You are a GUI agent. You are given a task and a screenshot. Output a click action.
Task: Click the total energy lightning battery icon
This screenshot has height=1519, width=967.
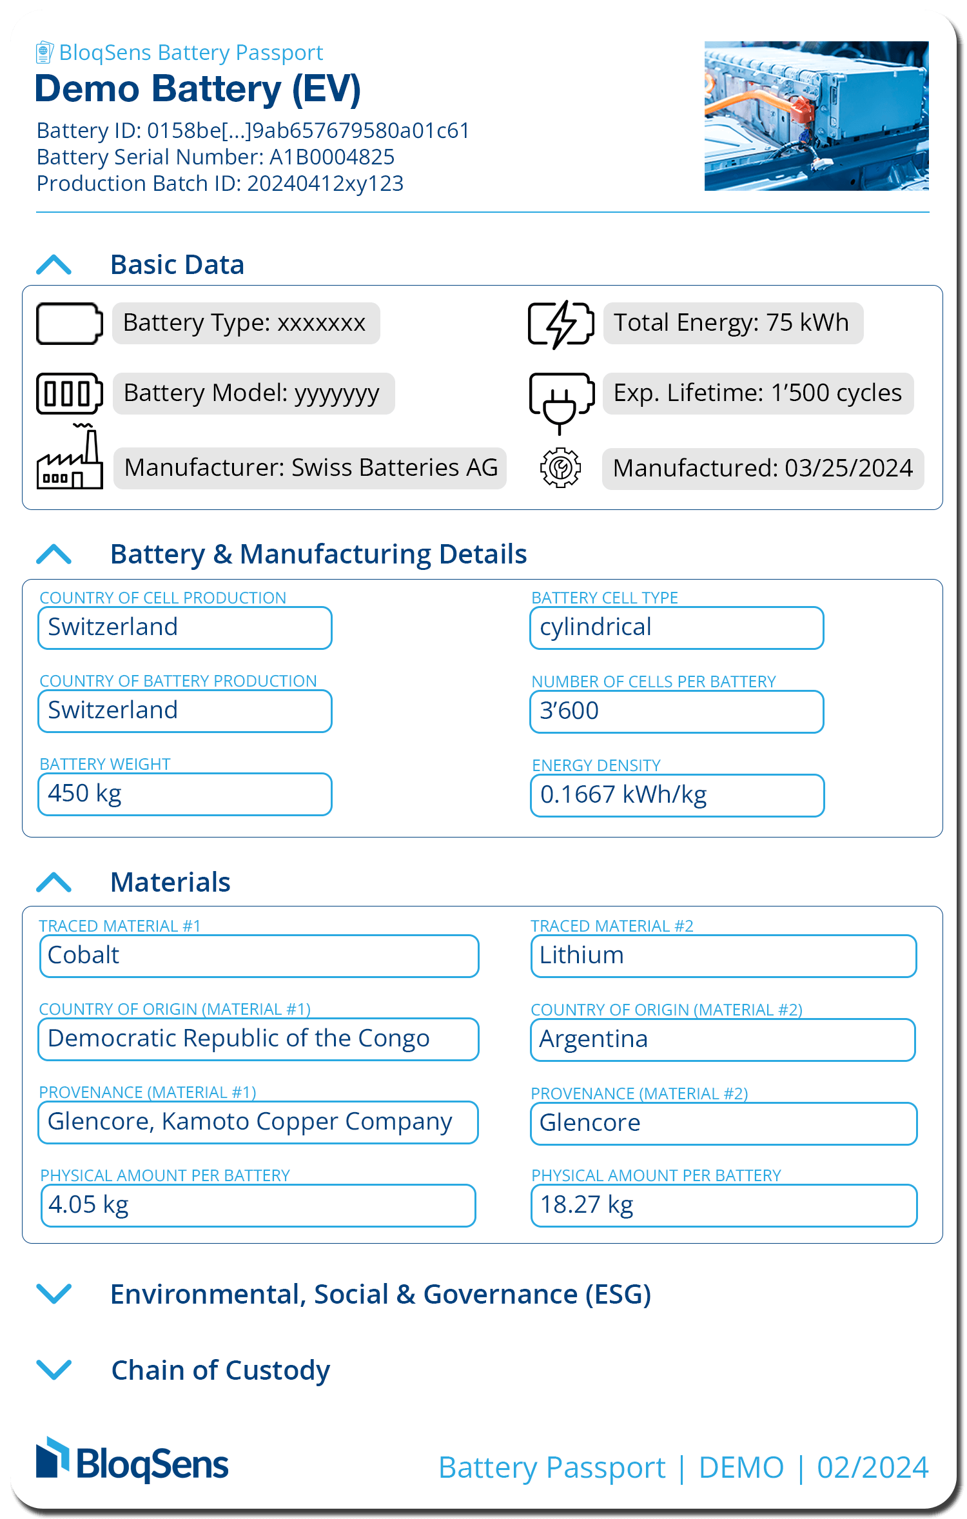pos(561,324)
